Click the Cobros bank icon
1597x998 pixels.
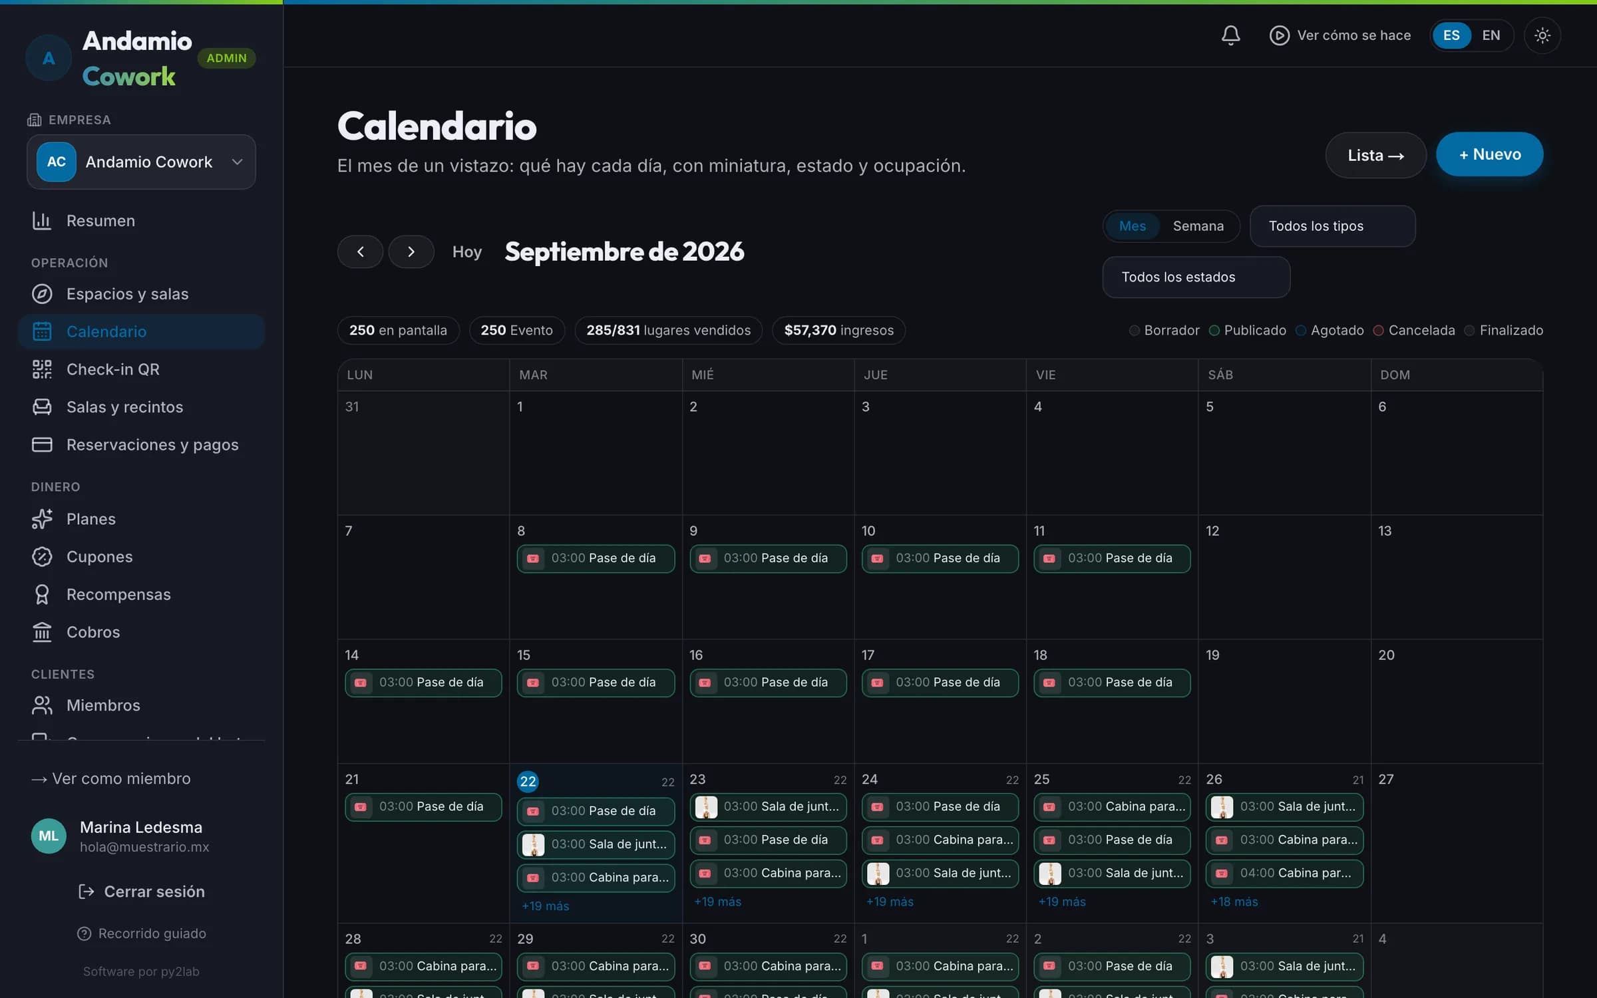click(x=42, y=632)
